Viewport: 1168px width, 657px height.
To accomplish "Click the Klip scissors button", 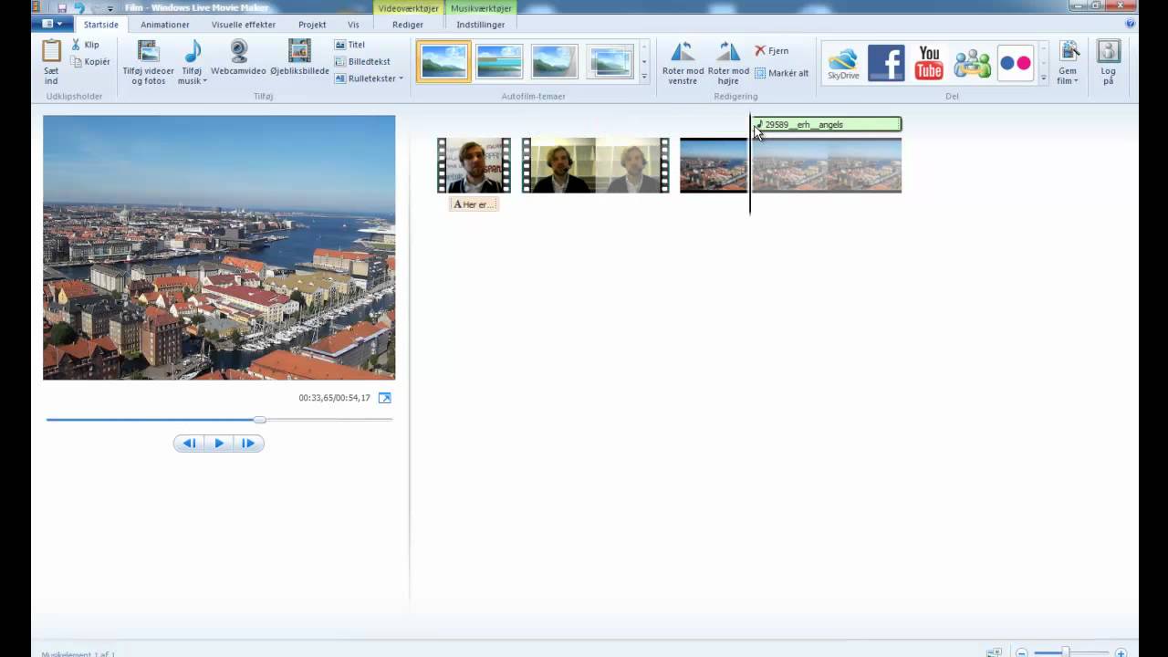I will pyautogui.click(x=85, y=45).
